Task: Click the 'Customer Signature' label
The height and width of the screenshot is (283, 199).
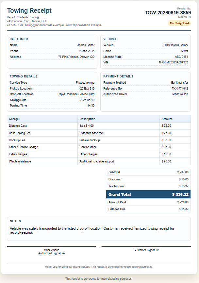Action: (x=146, y=250)
